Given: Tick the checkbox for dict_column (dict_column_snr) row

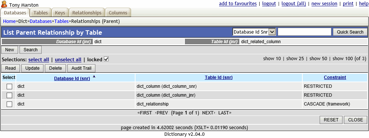Looking at the screenshot, I should pyautogui.click(x=9, y=87).
